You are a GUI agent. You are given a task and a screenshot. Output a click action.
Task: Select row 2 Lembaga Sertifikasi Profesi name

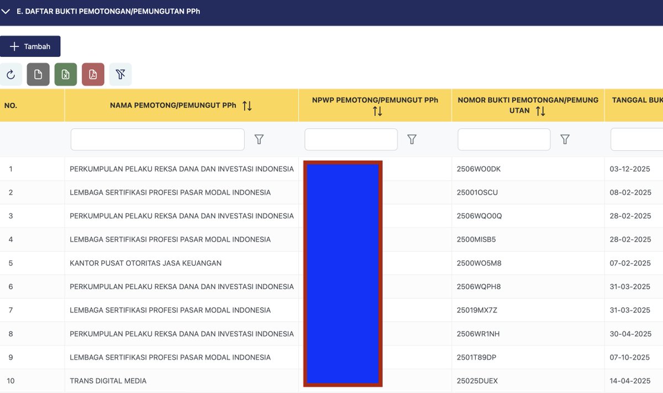(x=170, y=192)
